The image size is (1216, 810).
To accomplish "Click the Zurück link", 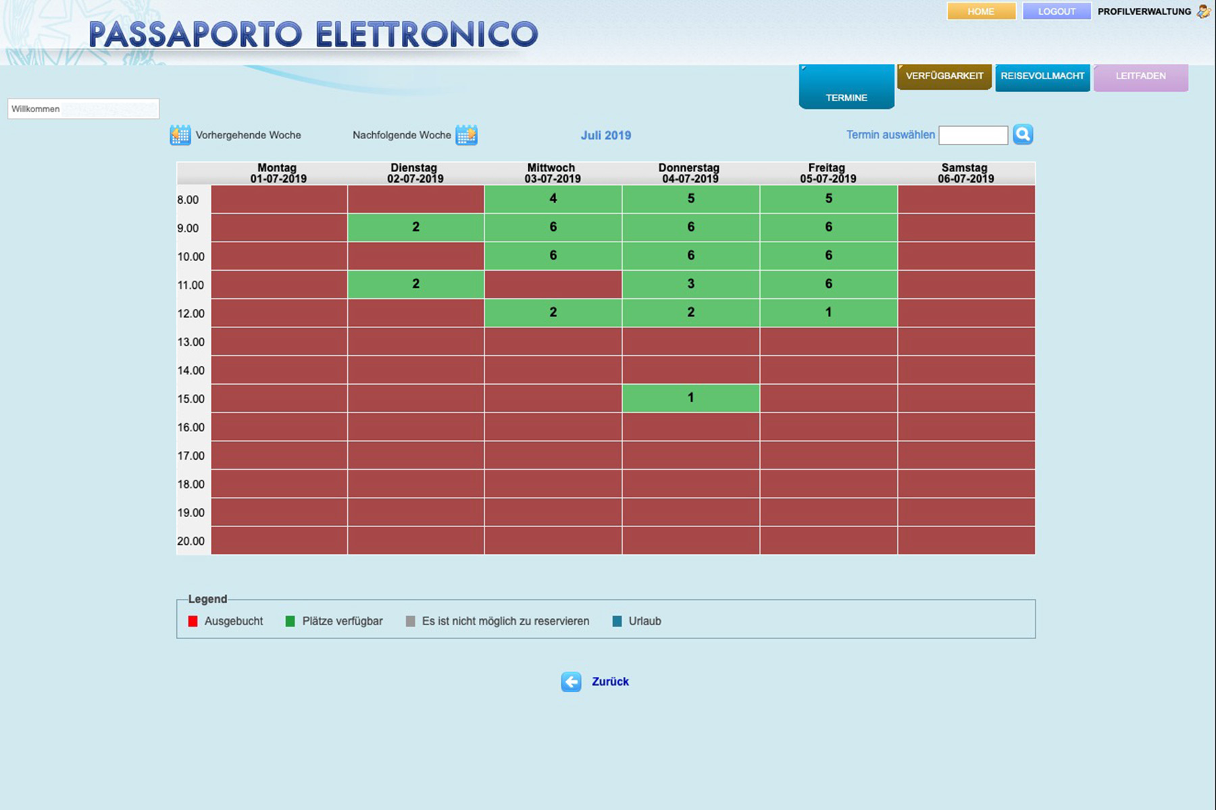I will tap(610, 682).
